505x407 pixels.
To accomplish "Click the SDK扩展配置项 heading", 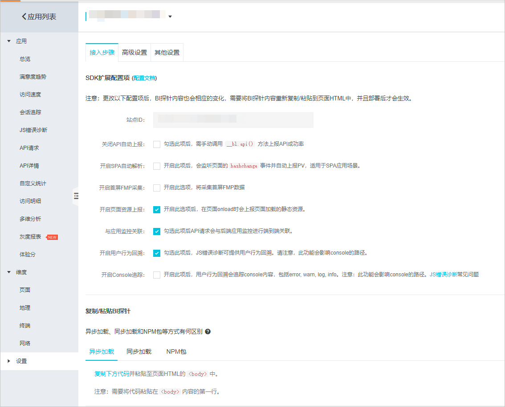I will [x=108, y=78].
